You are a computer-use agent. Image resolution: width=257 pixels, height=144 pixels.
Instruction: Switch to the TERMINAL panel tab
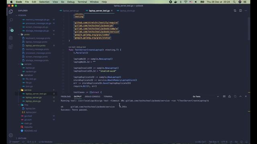[x=108, y=96]
